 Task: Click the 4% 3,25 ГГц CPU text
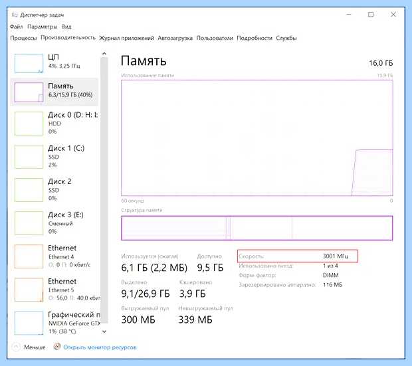(x=64, y=66)
